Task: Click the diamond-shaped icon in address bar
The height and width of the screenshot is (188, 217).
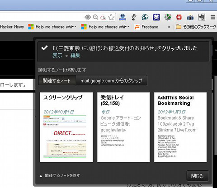Action: click(x=88, y=17)
